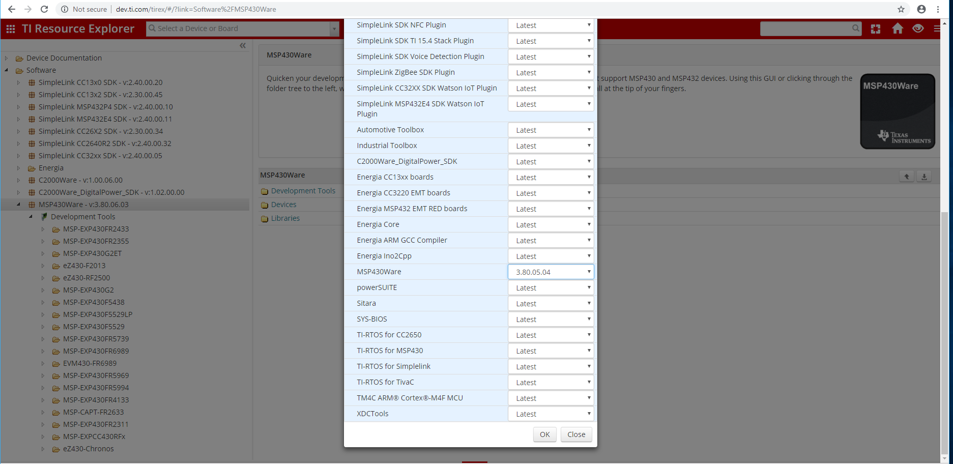Select EVM430-FR6989 in the tree

(90, 363)
